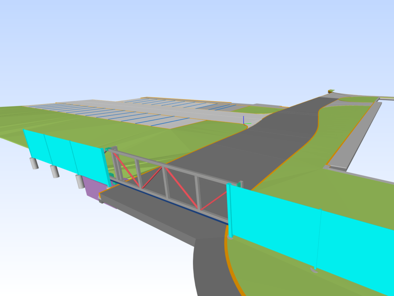Pick the middle gray cylindrical pile
The image size is (394, 296).
coord(55,171)
